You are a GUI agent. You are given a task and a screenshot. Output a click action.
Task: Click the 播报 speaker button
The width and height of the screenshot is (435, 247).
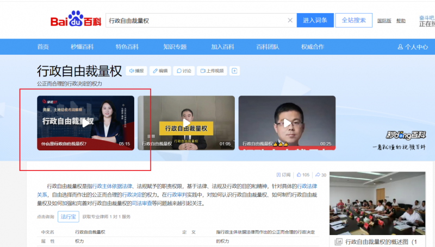click(136, 71)
